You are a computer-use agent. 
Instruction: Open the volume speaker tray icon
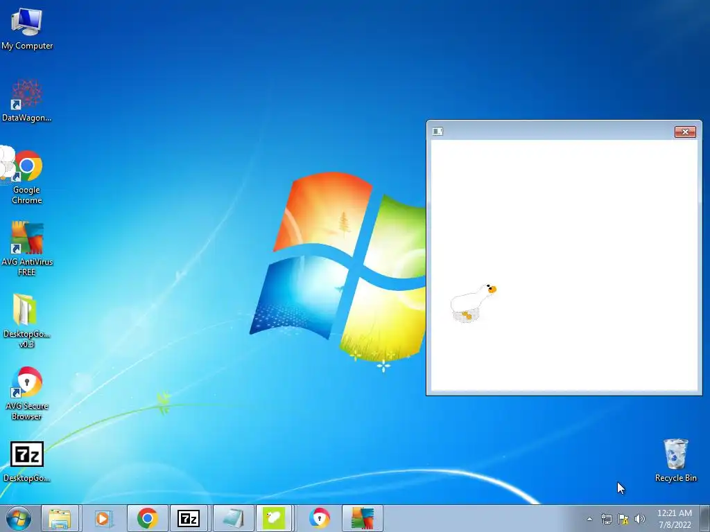click(640, 519)
